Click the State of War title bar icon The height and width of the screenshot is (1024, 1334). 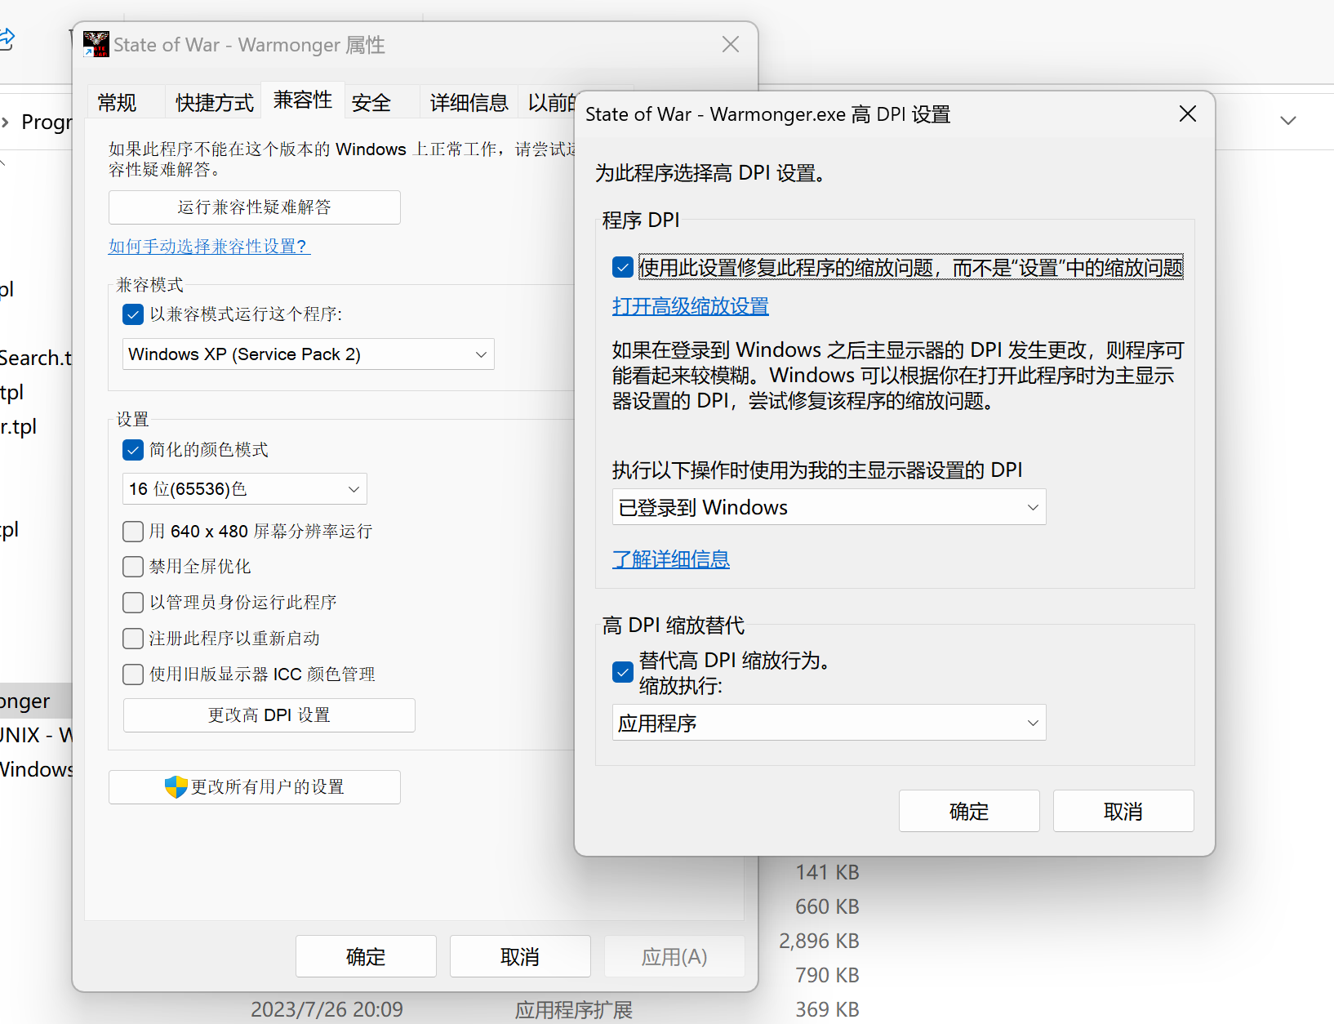[x=96, y=45]
